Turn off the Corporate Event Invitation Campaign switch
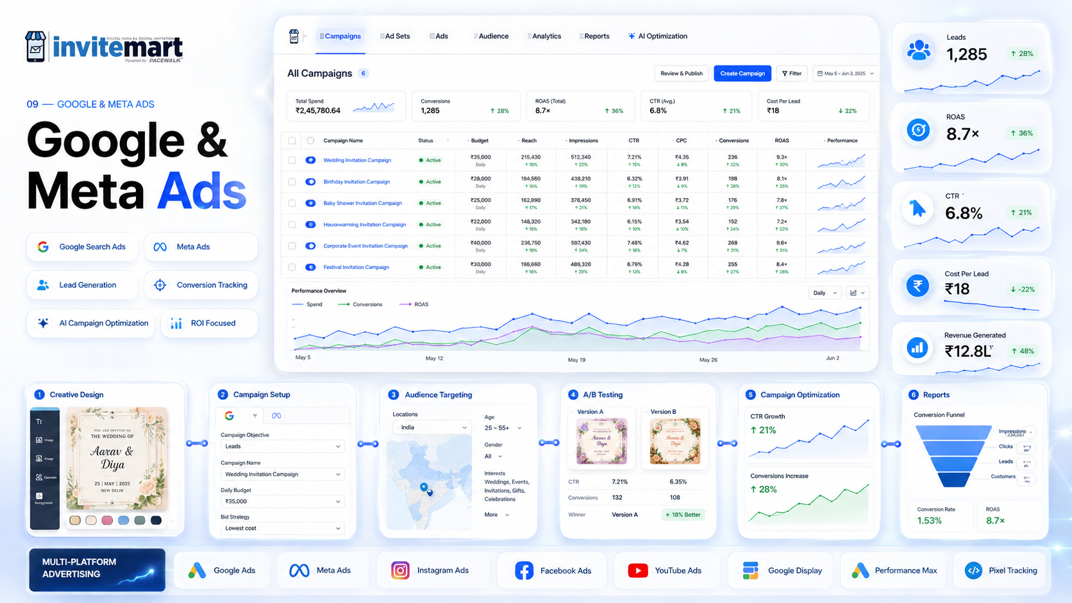The image size is (1072, 603). pos(310,246)
